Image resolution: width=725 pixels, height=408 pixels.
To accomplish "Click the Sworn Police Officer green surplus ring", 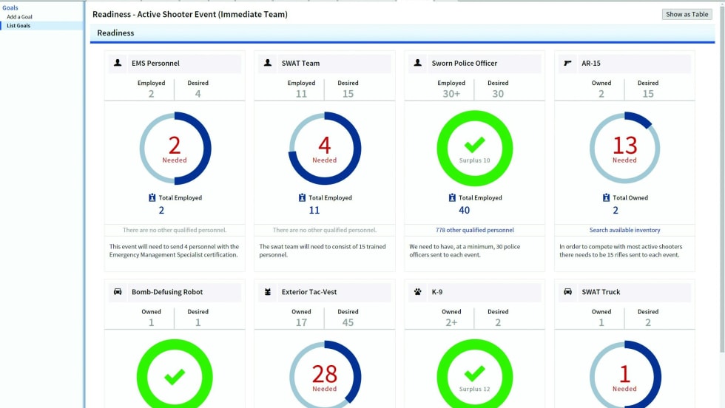I will coord(474,148).
